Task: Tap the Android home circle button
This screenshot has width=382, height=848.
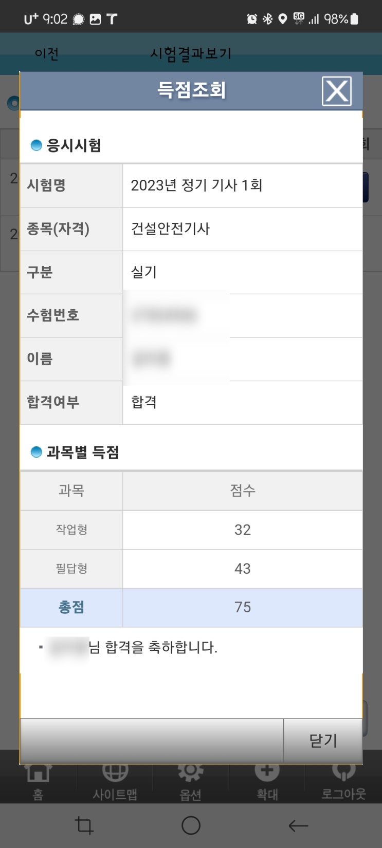Action: [191, 825]
